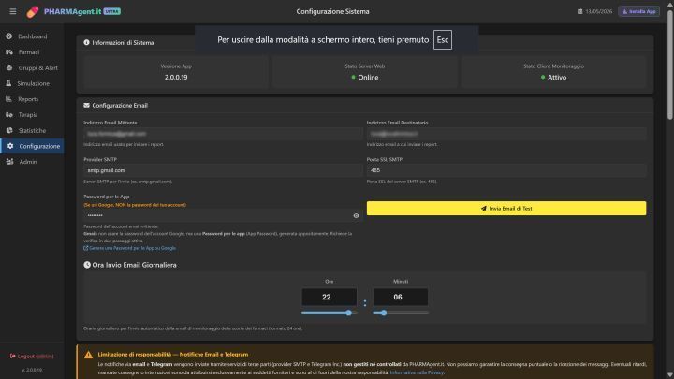
Task: Click the Porta SSL SMTP field
Action: [505, 170]
